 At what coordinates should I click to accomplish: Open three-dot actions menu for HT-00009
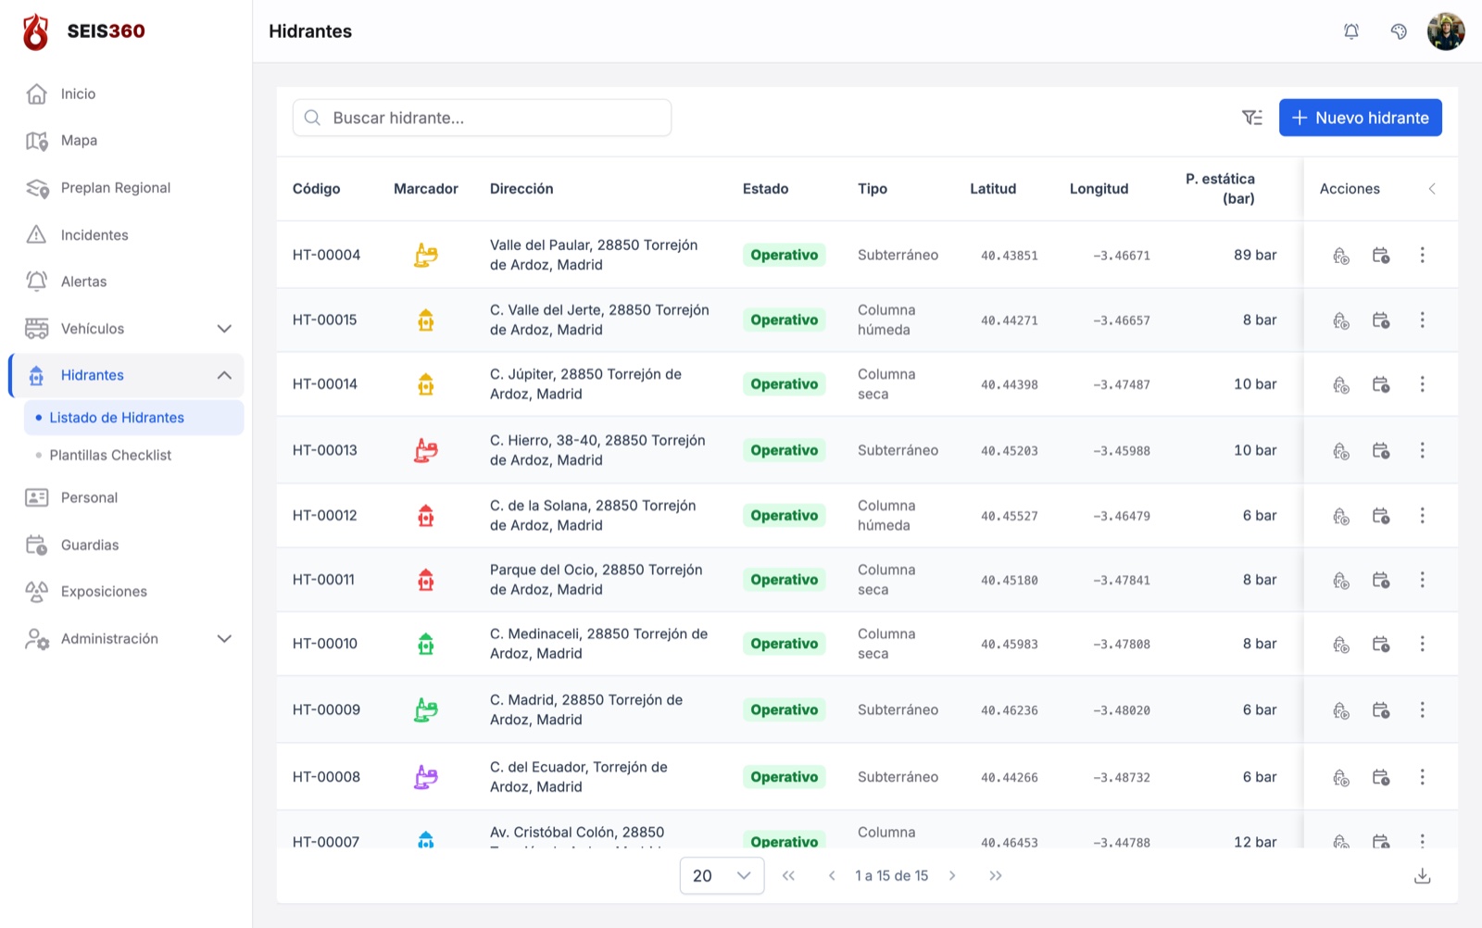(1423, 709)
